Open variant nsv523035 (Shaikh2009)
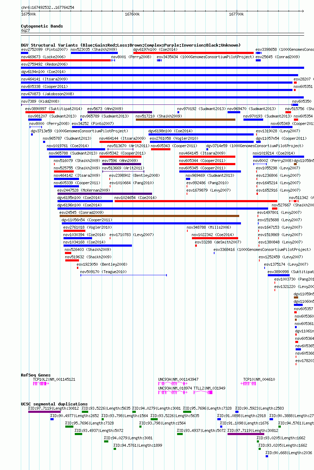 click(x=94, y=49)
